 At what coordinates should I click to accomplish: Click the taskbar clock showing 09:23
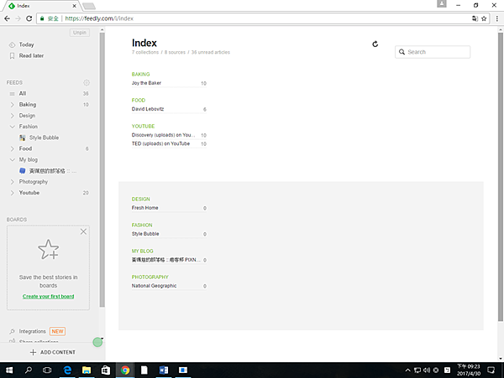[469, 370]
